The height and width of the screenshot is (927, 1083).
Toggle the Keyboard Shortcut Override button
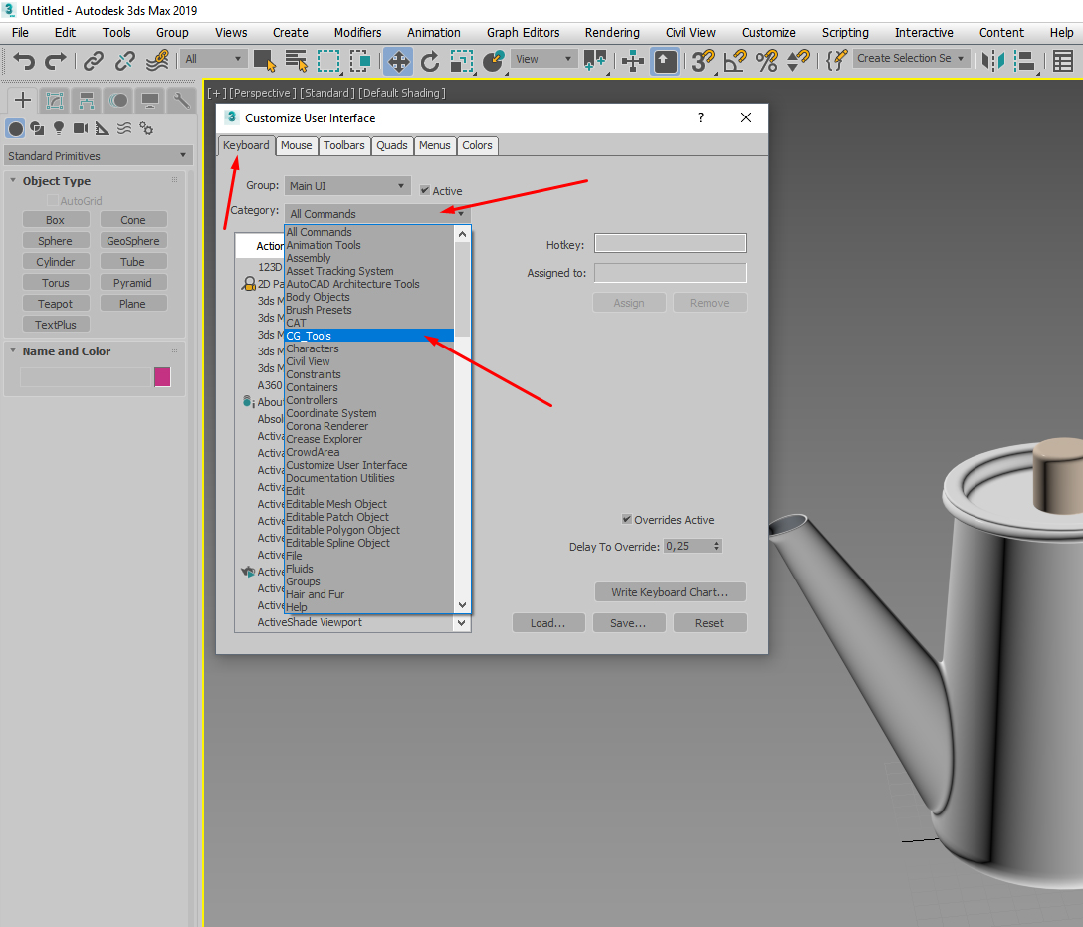(665, 61)
